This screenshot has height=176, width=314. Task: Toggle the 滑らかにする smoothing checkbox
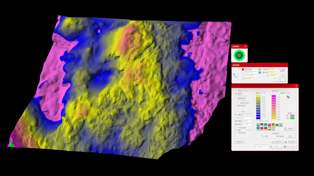257,121
